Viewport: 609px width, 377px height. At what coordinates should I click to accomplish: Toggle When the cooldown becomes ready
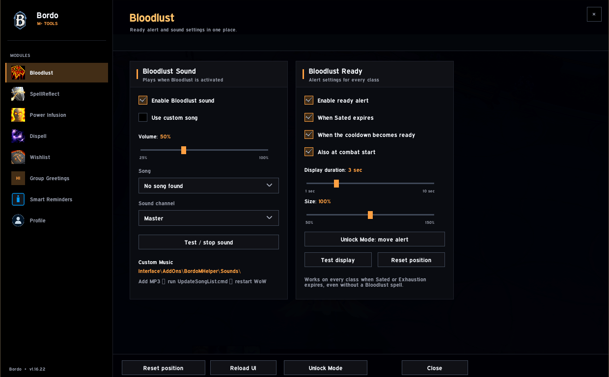point(309,135)
